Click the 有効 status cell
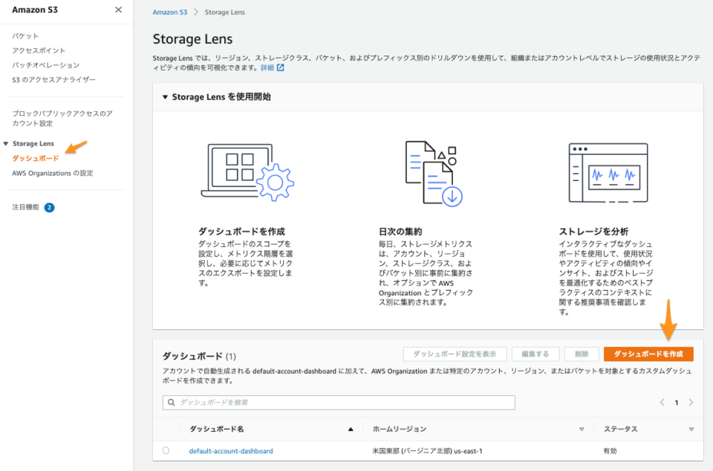The height and width of the screenshot is (471, 713). click(x=610, y=451)
